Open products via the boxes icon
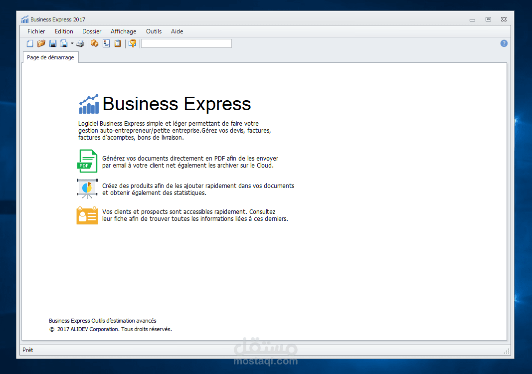The height and width of the screenshot is (374, 532). tap(94, 43)
